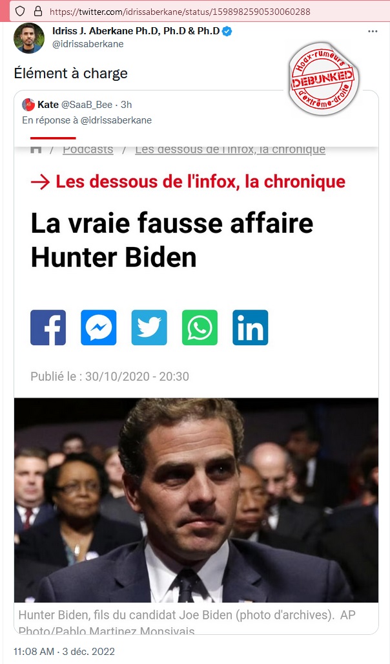Share the article via the WhatsApp icon
Viewport: 390px width, 664px height.
[x=200, y=327]
